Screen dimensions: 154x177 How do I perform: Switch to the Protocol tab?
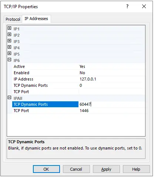[13, 19]
